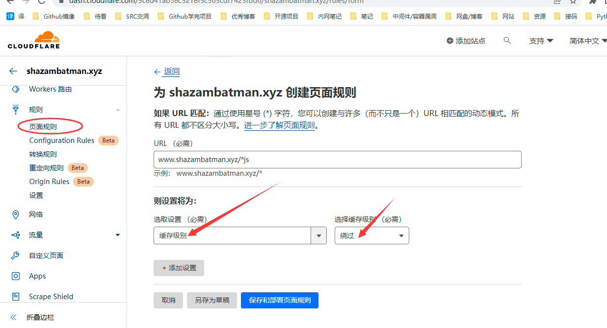The image size is (607, 328).
Task: Click the Apps icon in sidebar
Action: (x=16, y=276)
